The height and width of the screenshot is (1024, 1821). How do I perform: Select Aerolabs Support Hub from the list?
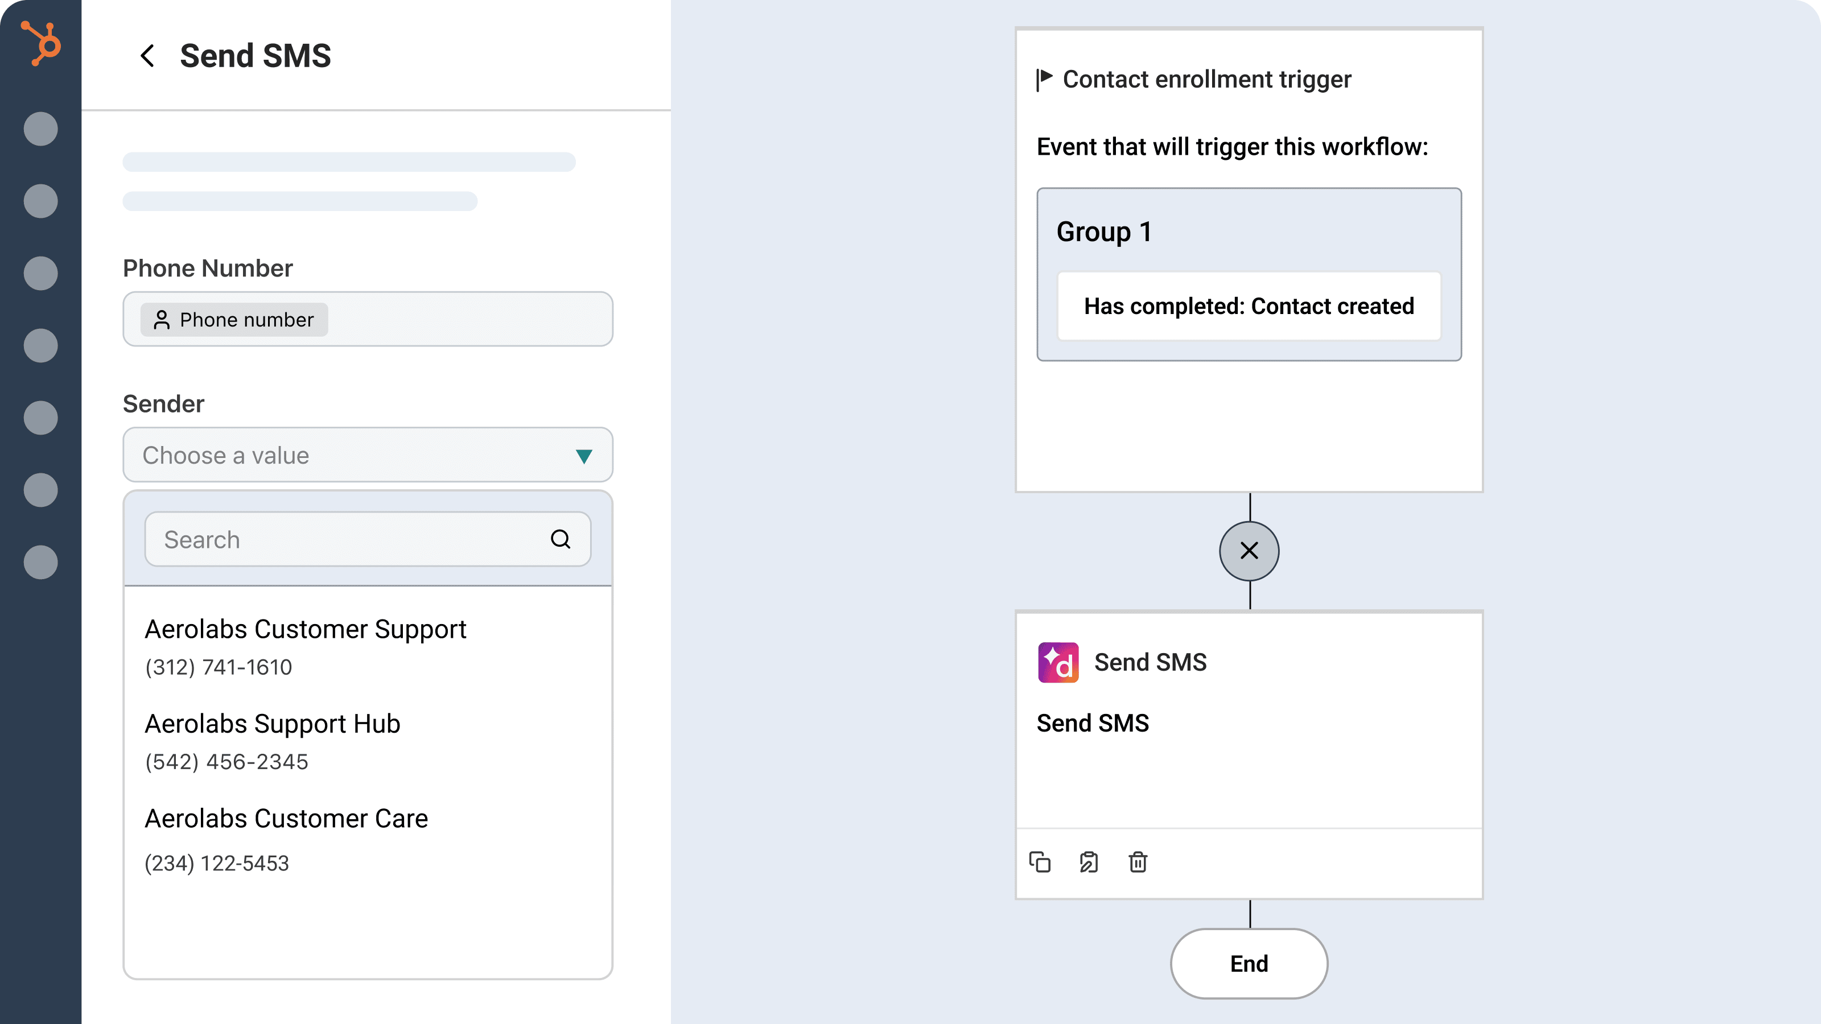coord(272,724)
